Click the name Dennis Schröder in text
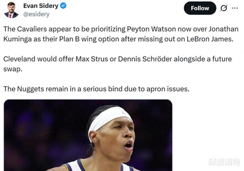This screenshot has height=171, width=244. [x=145, y=59]
